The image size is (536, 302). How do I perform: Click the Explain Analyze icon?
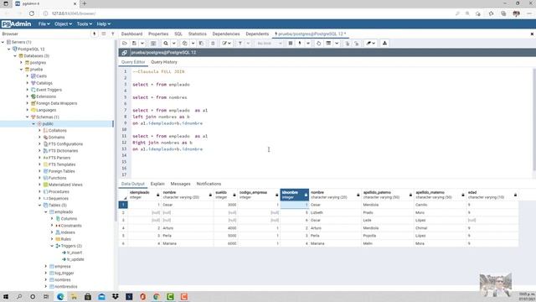point(328,43)
